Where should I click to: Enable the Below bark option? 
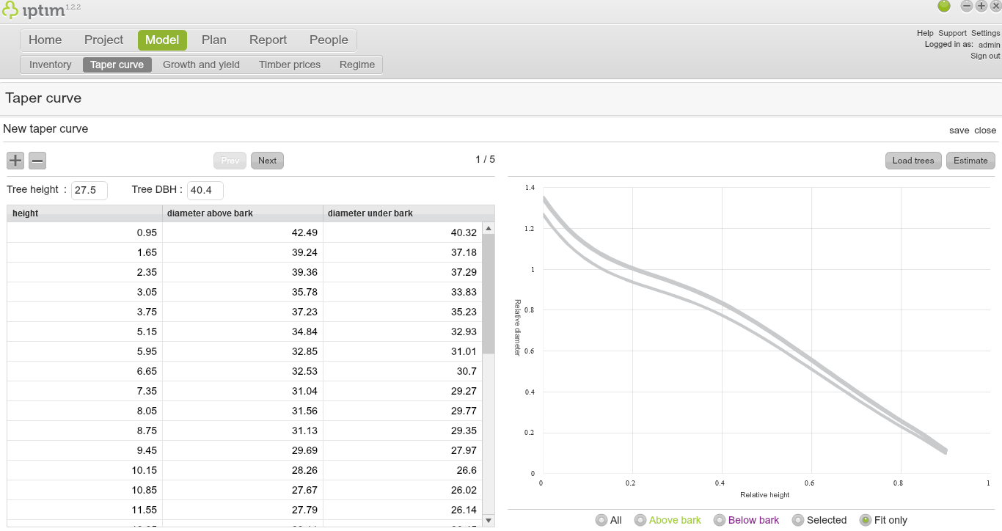tap(720, 520)
